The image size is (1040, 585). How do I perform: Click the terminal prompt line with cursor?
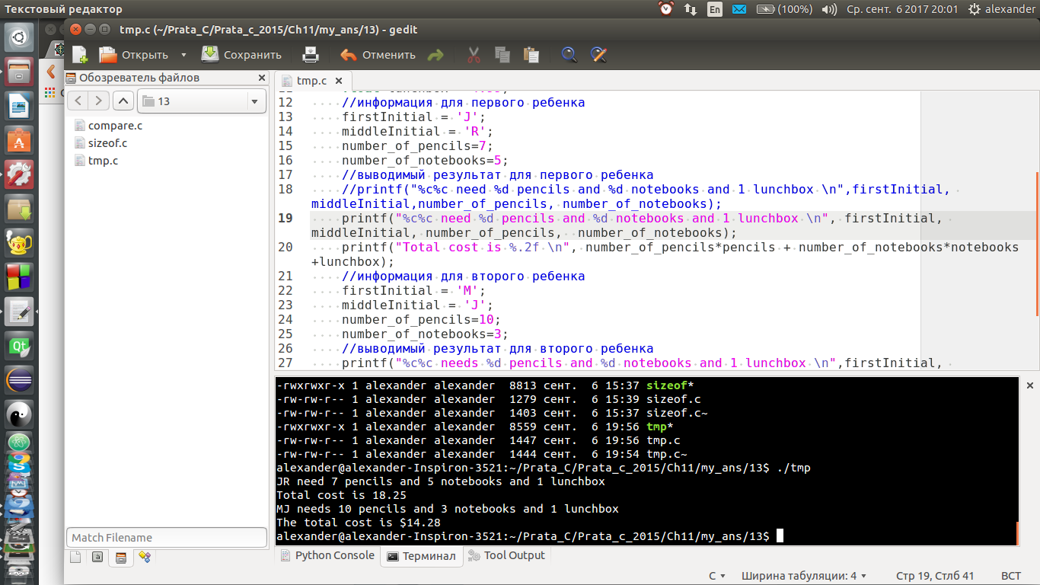(x=530, y=536)
